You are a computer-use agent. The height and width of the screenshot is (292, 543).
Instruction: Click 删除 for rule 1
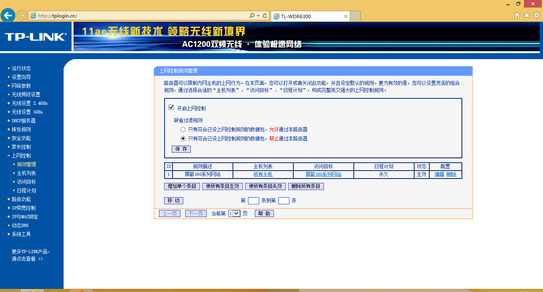[451, 175]
